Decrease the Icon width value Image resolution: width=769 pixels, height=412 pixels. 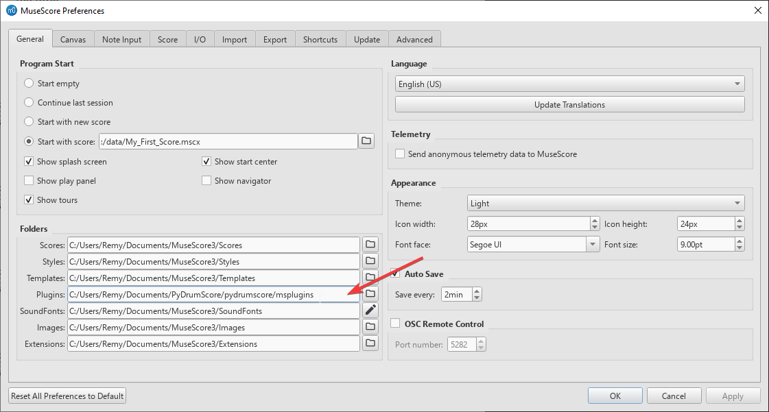coord(595,228)
